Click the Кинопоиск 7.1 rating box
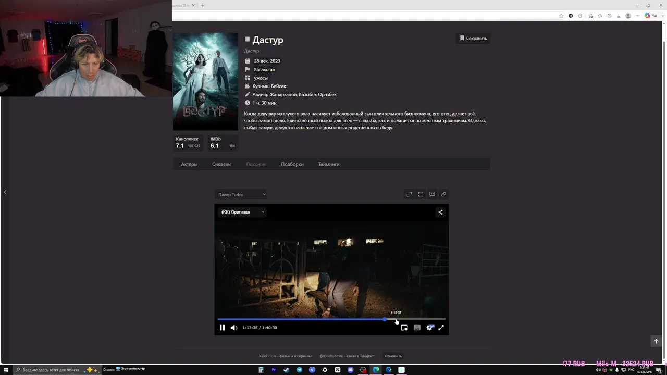The height and width of the screenshot is (375, 667). tap(188, 143)
